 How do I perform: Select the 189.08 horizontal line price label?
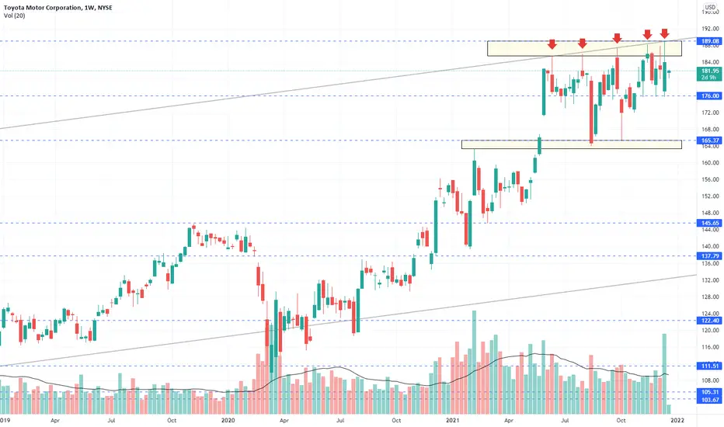coord(710,41)
